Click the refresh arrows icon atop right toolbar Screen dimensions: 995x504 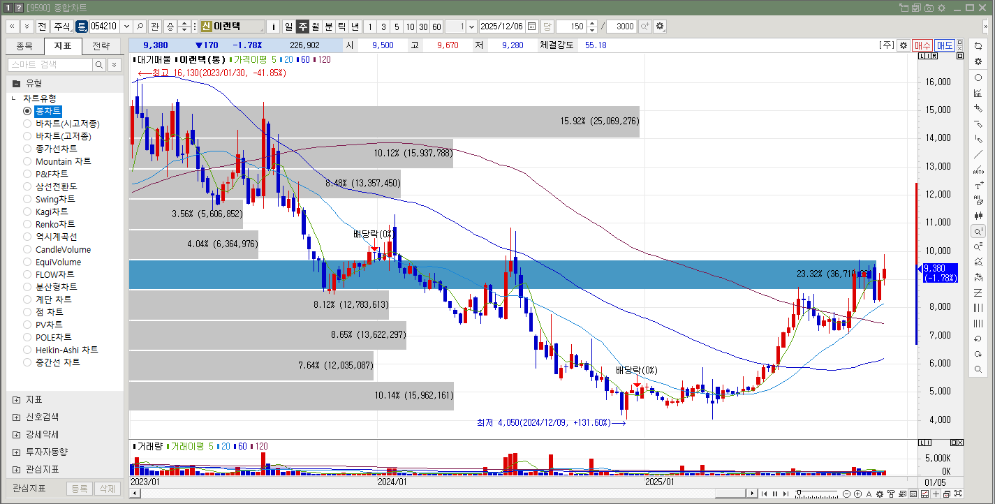tap(978, 45)
